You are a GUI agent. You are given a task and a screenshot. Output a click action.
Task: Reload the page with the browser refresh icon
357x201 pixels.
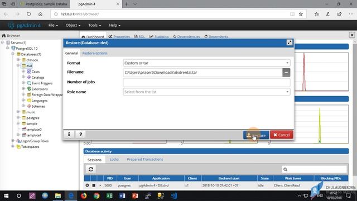point(28,14)
